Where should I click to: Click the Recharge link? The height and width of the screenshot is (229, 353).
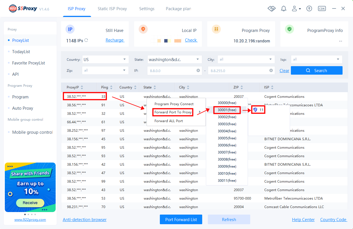pyautogui.click(x=115, y=40)
